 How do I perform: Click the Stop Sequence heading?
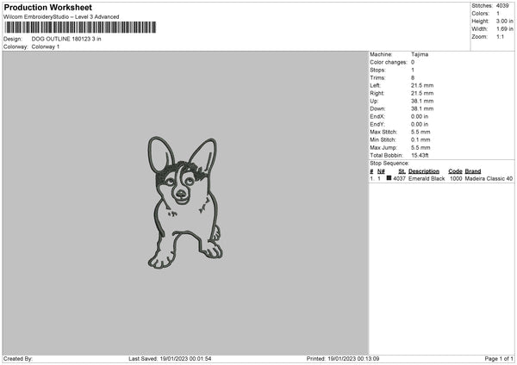(390, 162)
